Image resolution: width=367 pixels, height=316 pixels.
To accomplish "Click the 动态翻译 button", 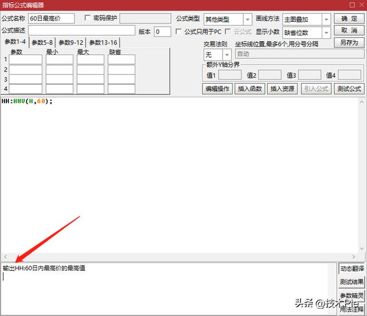I will (352, 268).
